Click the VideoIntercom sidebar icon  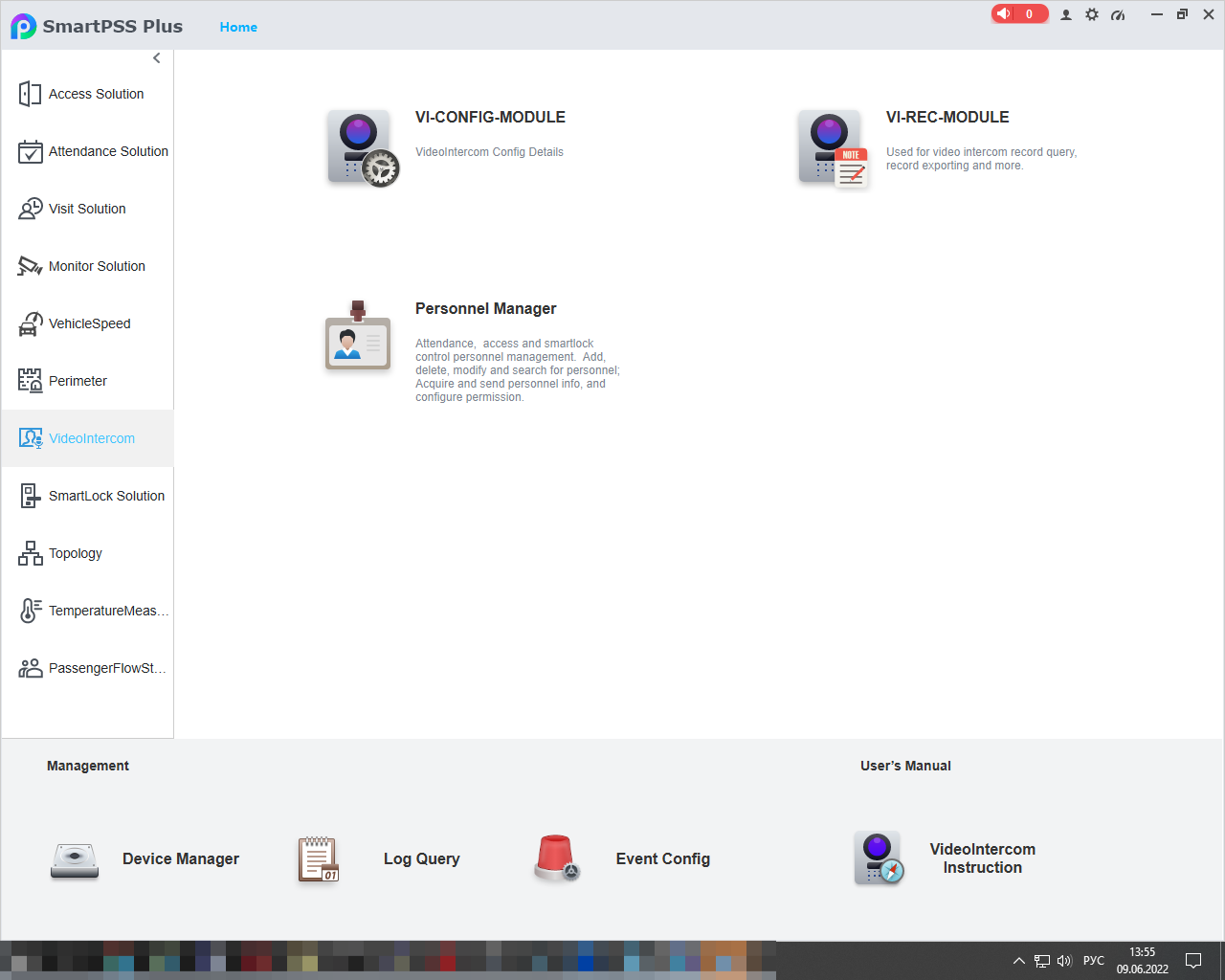click(31, 438)
